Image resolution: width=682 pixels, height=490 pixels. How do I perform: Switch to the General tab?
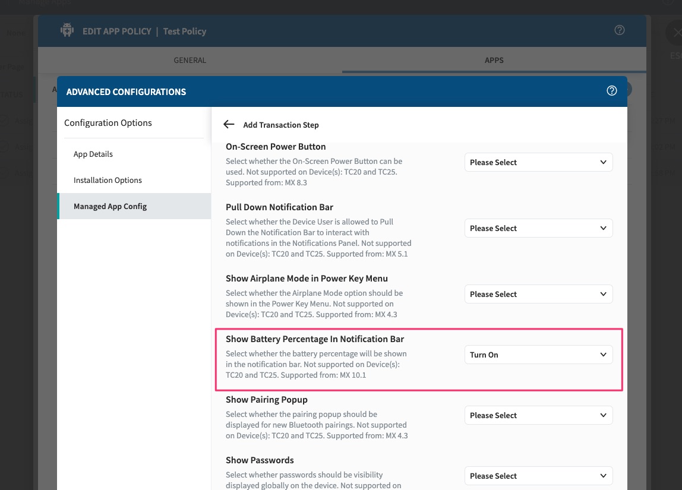[190, 60]
